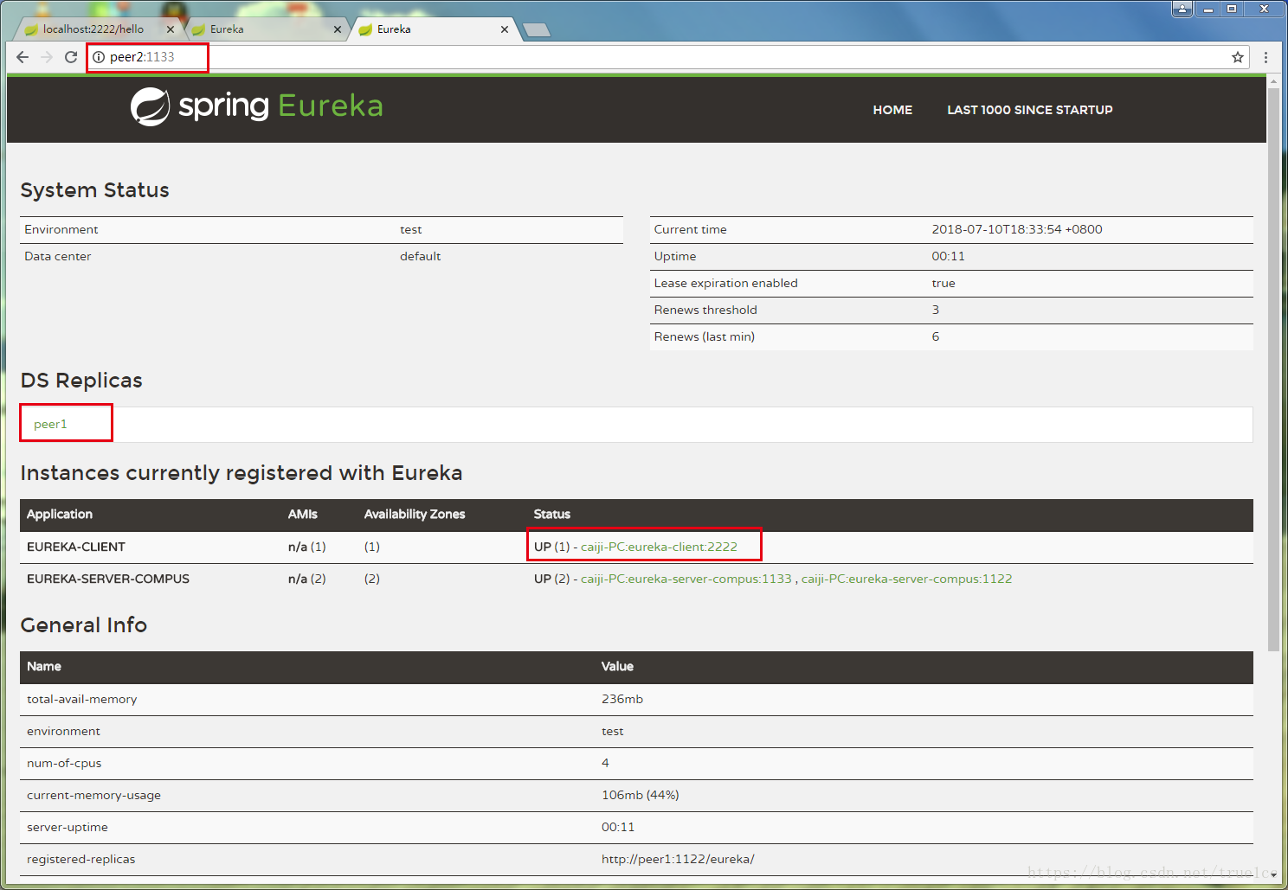Click the Application column header
Image resolution: width=1288 pixels, height=890 pixels.
pos(60,514)
